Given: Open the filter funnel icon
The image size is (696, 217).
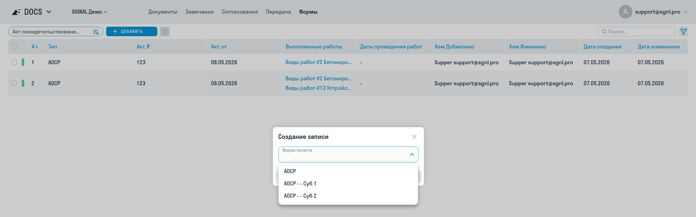Looking at the screenshot, I should click(683, 32).
